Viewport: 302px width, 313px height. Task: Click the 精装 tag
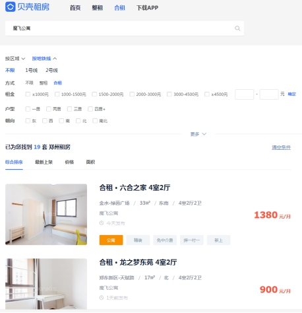coord(138,240)
